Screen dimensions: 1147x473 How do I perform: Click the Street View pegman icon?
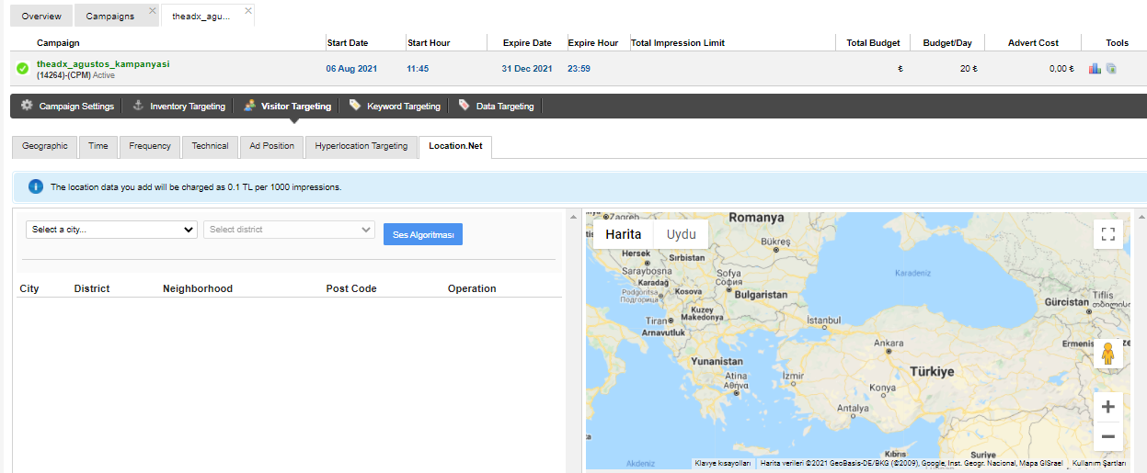(x=1107, y=354)
